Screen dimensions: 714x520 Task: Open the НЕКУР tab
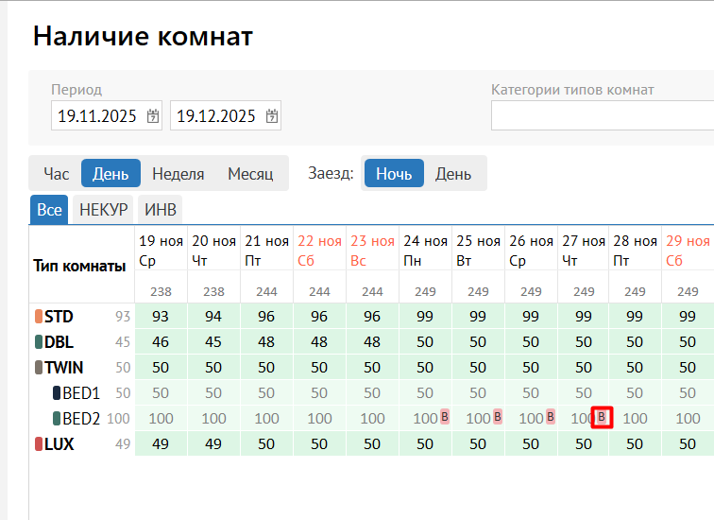pyautogui.click(x=103, y=210)
